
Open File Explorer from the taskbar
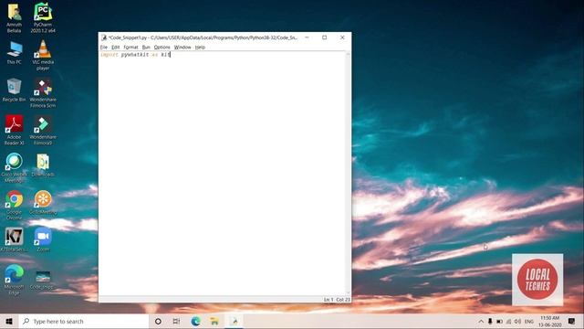coord(214,321)
